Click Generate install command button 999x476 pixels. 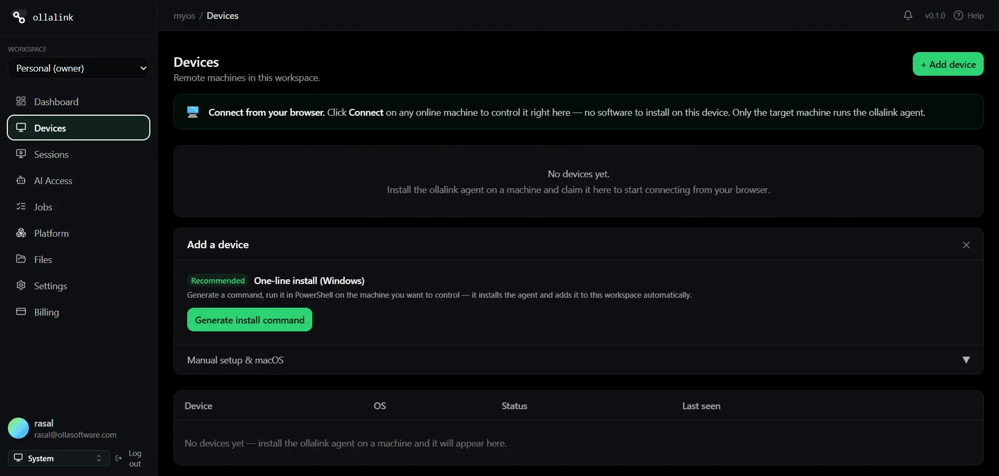(250, 320)
